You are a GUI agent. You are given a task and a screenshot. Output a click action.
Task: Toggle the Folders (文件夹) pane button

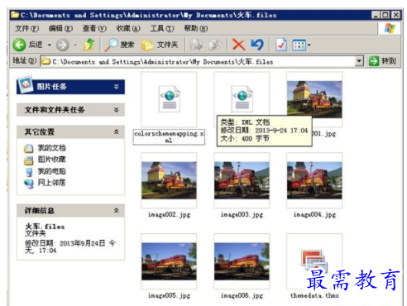click(x=160, y=45)
